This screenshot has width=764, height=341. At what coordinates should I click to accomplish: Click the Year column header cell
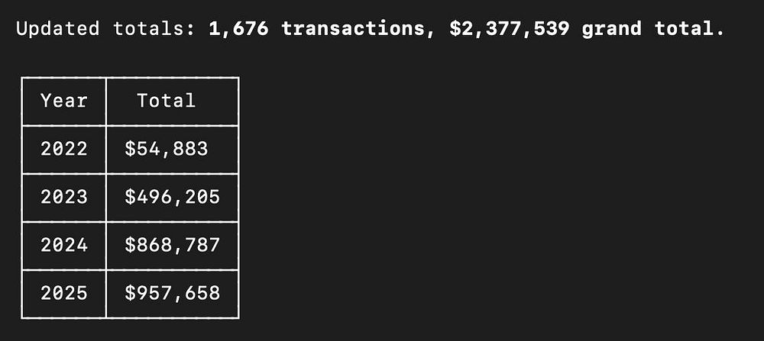(64, 101)
